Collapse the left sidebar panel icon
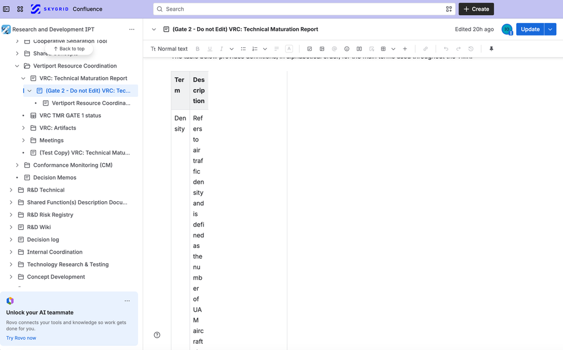The width and height of the screenshot is (563, 350). 6,9
